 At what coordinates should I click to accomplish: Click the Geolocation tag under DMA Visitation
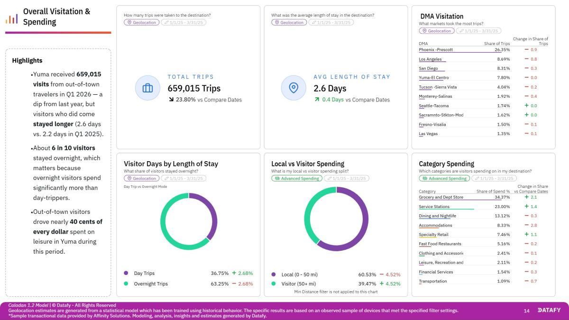click(436, 31)
